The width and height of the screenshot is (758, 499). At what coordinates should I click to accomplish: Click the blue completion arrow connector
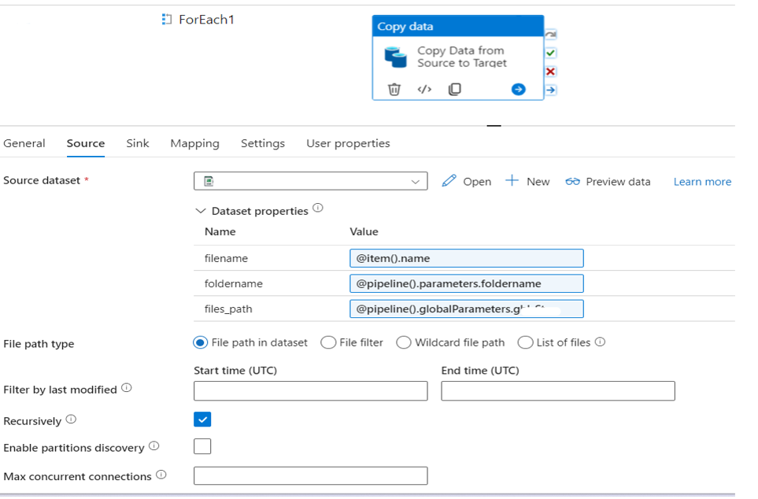pos(551,90)
